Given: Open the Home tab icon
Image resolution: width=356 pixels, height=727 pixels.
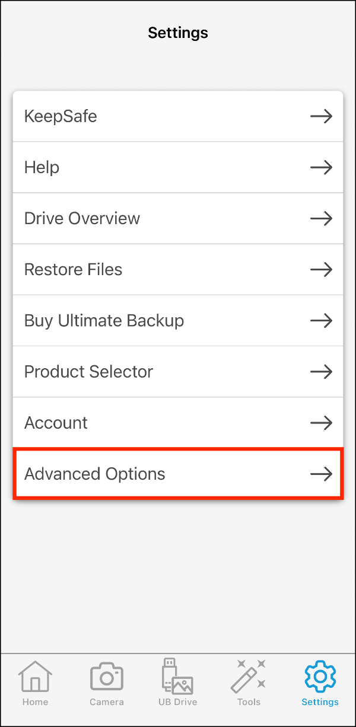Looking at the screenshot, I should [x=35, y=682].
